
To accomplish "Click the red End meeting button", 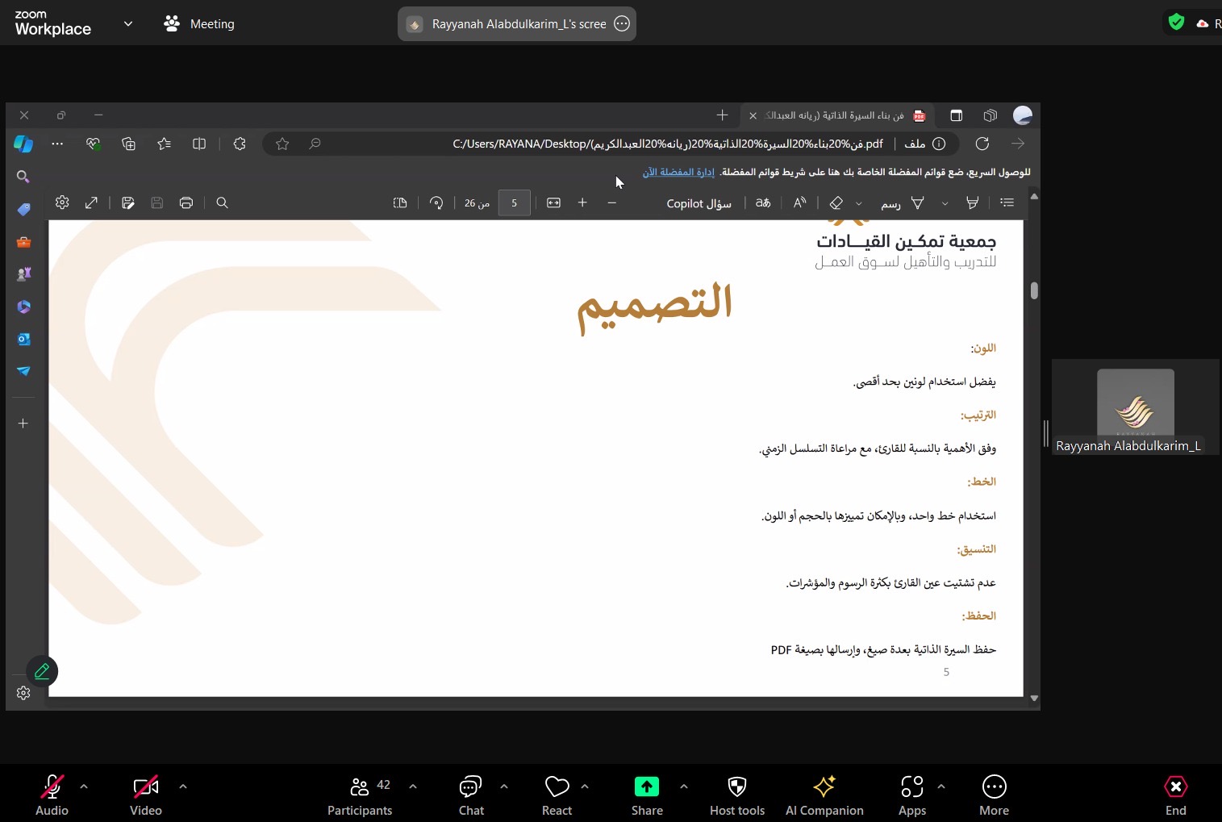I will click(x=1176, y=795).
